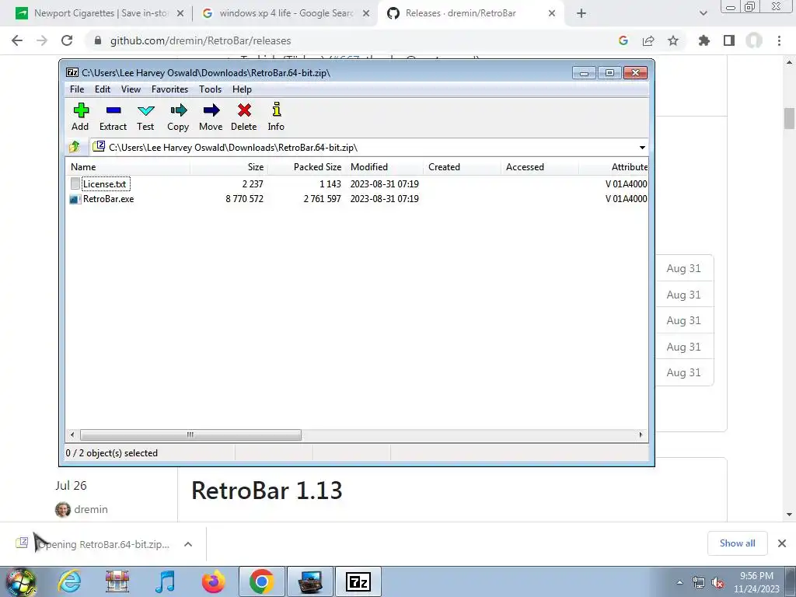
Task: Open download item options chevron
Action: (188, 544)
